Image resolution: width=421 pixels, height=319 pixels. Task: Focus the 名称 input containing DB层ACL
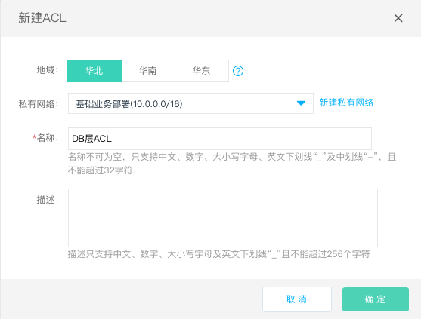click(x=220, y=139)
